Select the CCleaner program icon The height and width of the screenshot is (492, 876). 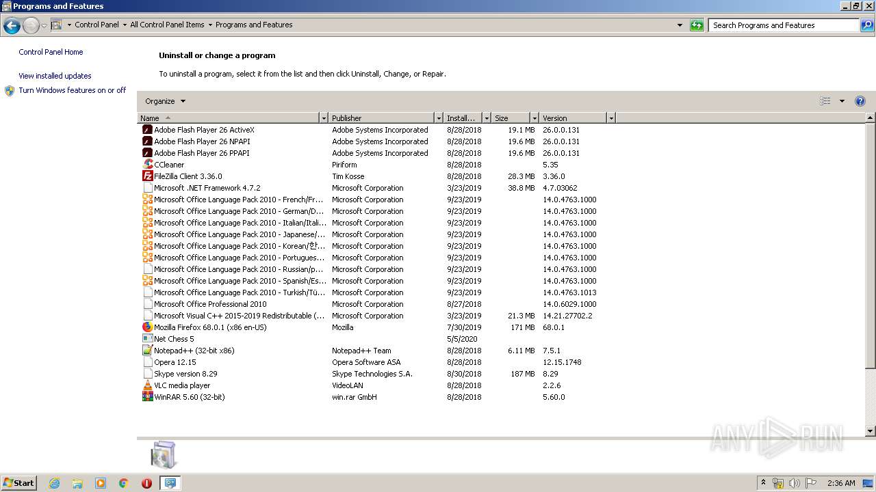point(147,165)
